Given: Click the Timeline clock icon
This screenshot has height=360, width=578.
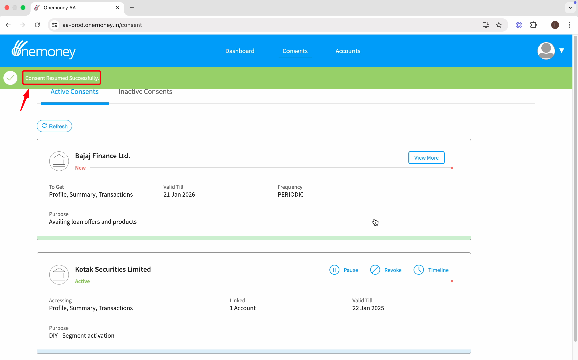Looking at the screenshot, I should pyautogui.click(x=419, y=270).
